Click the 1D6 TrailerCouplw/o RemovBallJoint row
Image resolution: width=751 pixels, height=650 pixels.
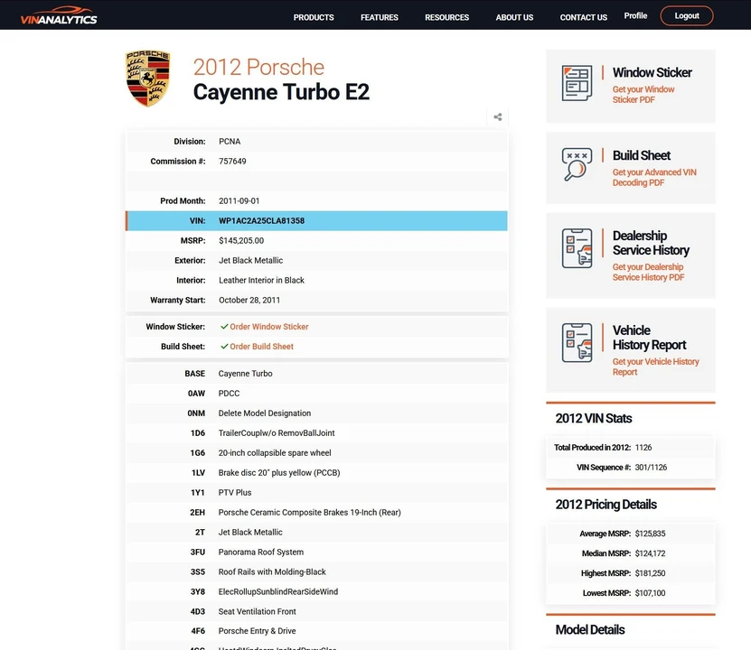pos(316,432)
